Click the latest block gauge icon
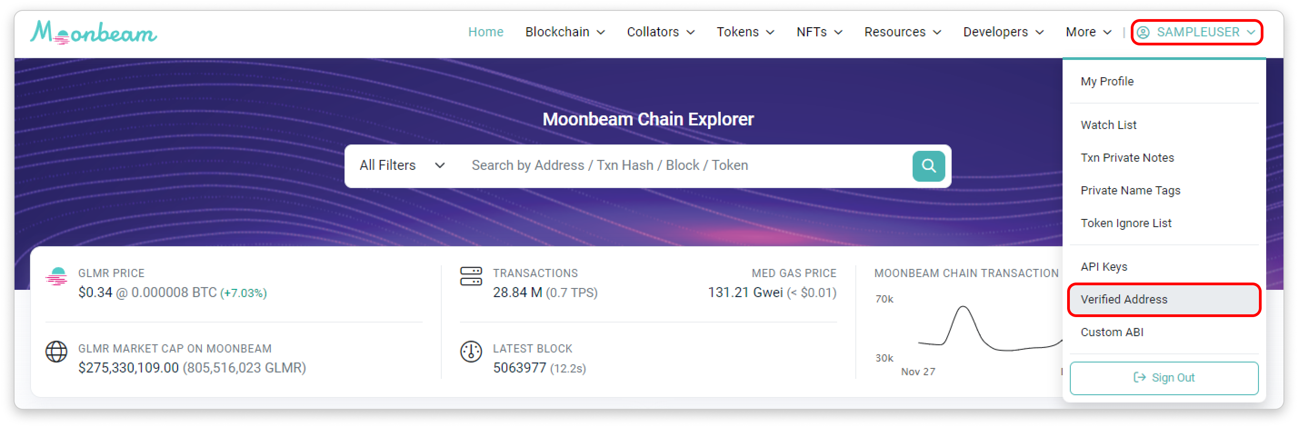 [471, 352]
